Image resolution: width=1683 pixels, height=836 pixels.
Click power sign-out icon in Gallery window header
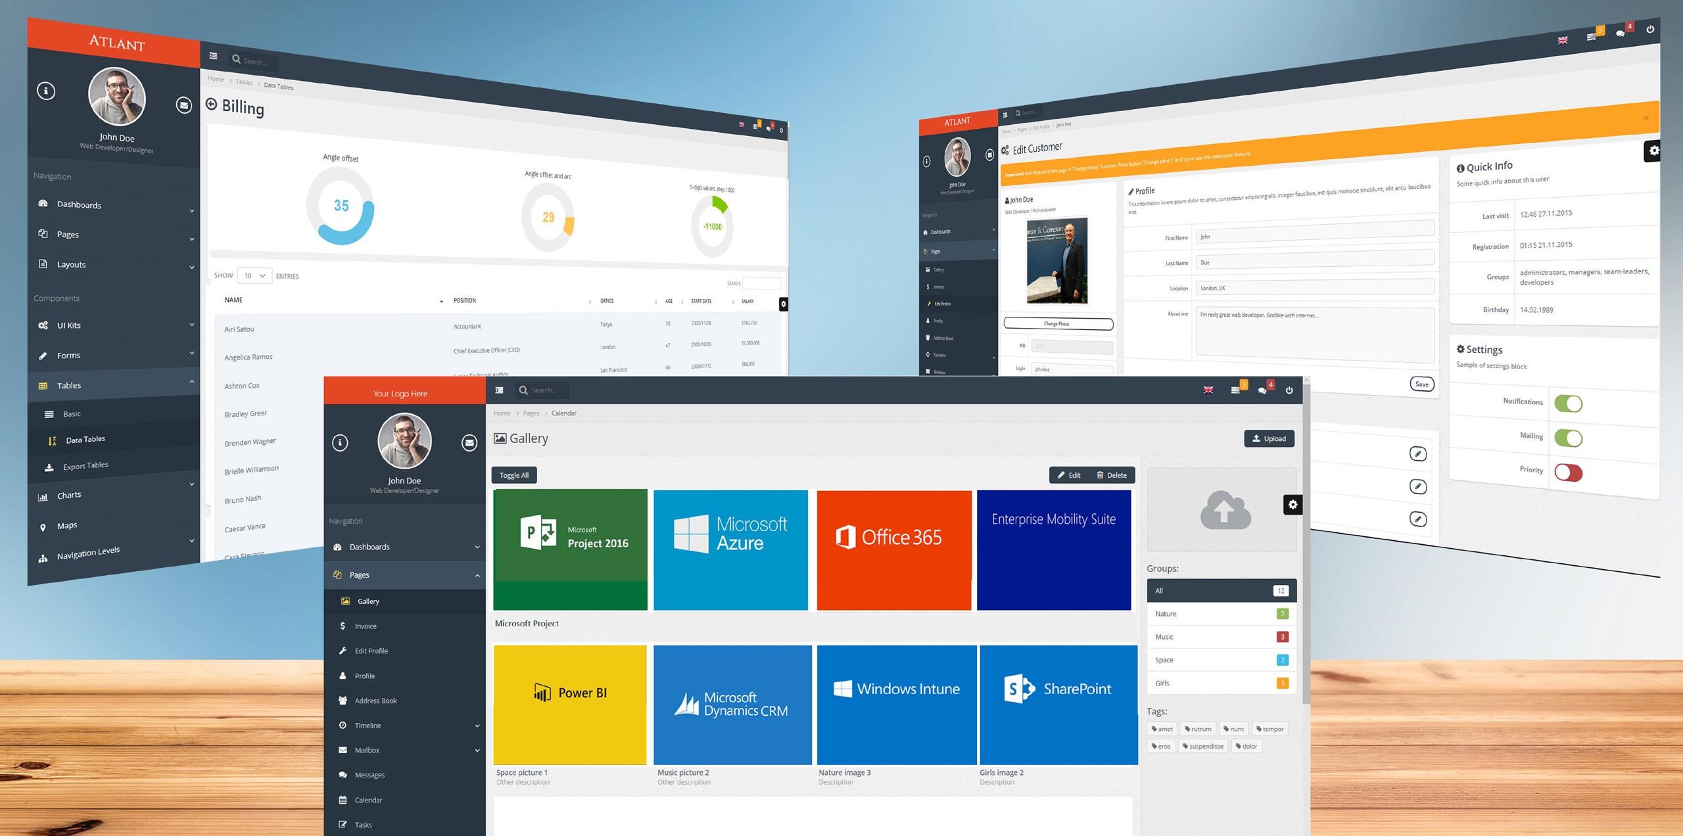1289,390
